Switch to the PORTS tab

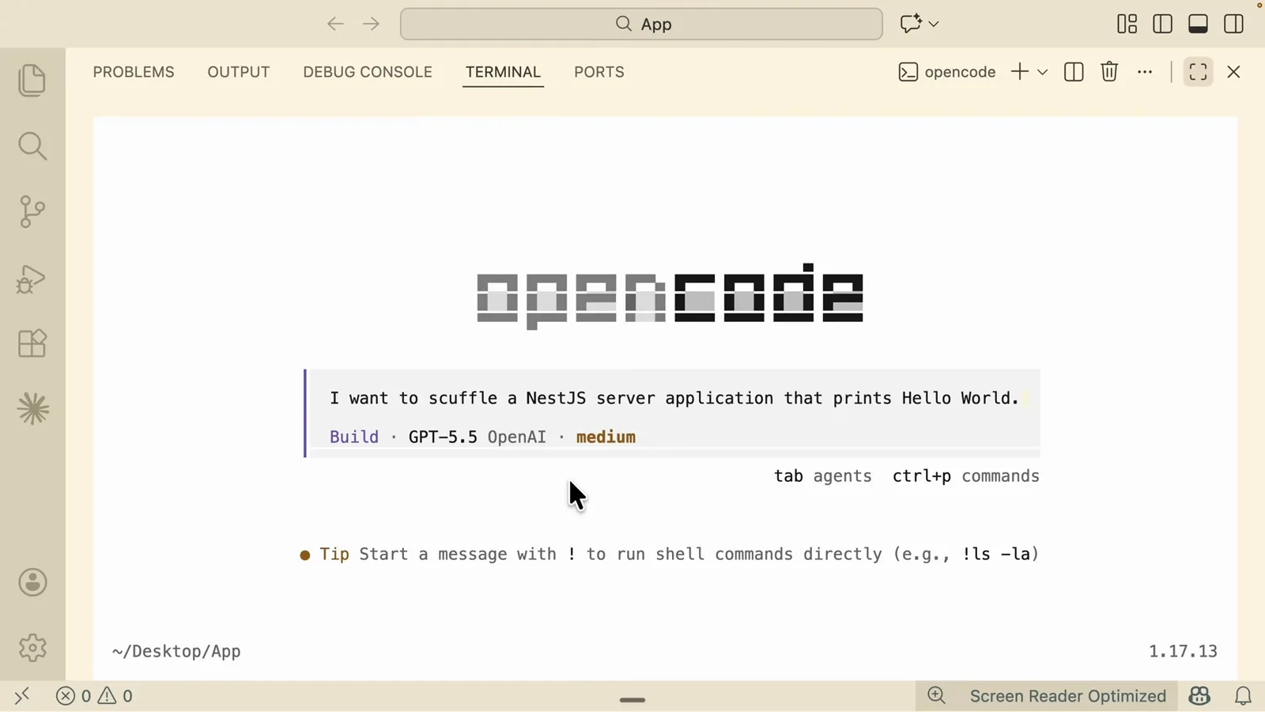click(599, 72)
